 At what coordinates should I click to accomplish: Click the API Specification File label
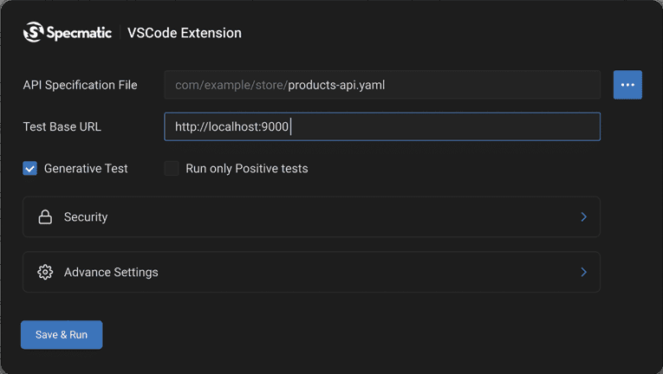coord(80,85)
